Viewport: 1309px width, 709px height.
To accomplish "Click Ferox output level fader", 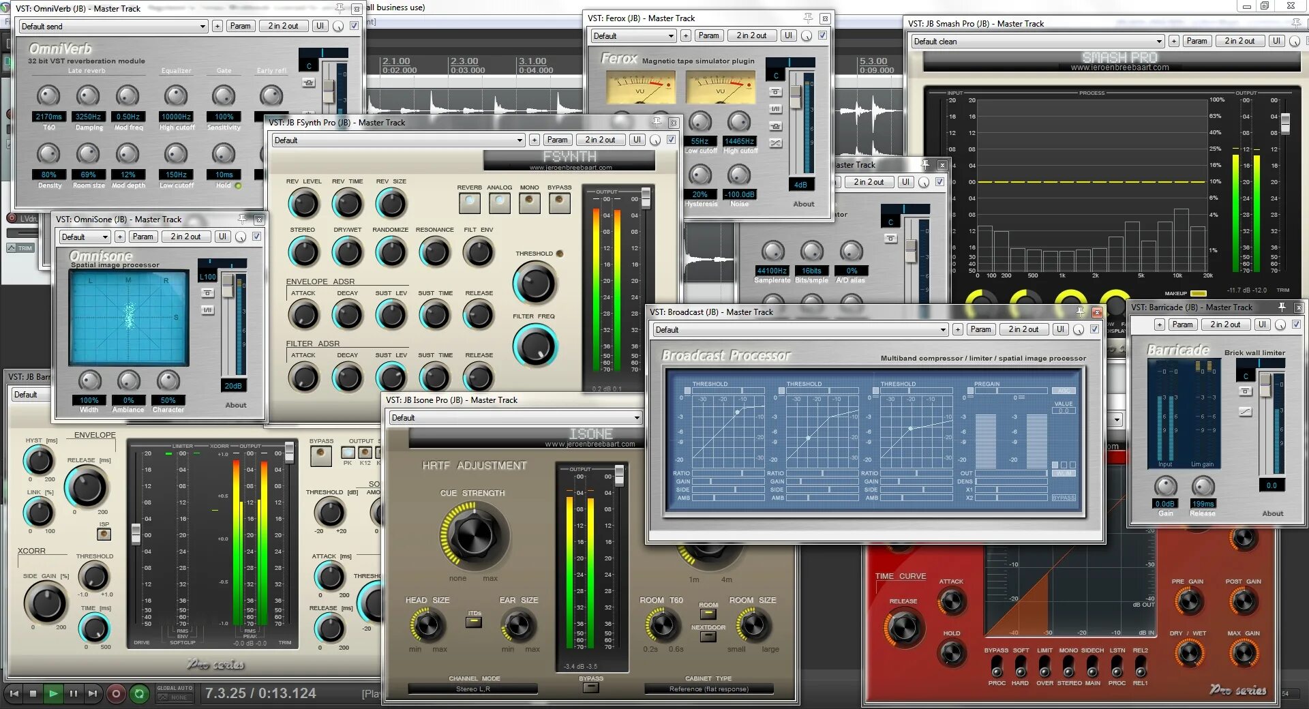I will tap(795, 95).
